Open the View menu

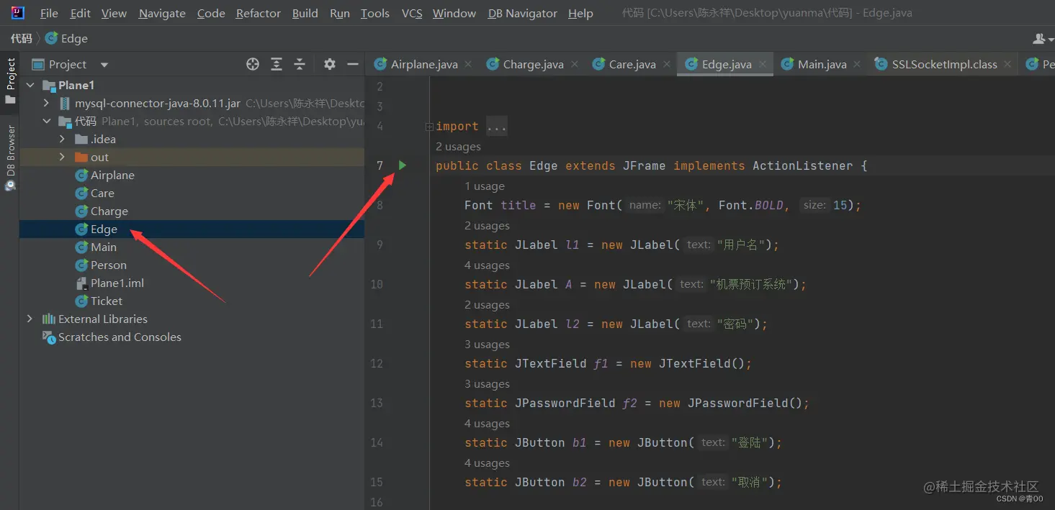point(114,13)
